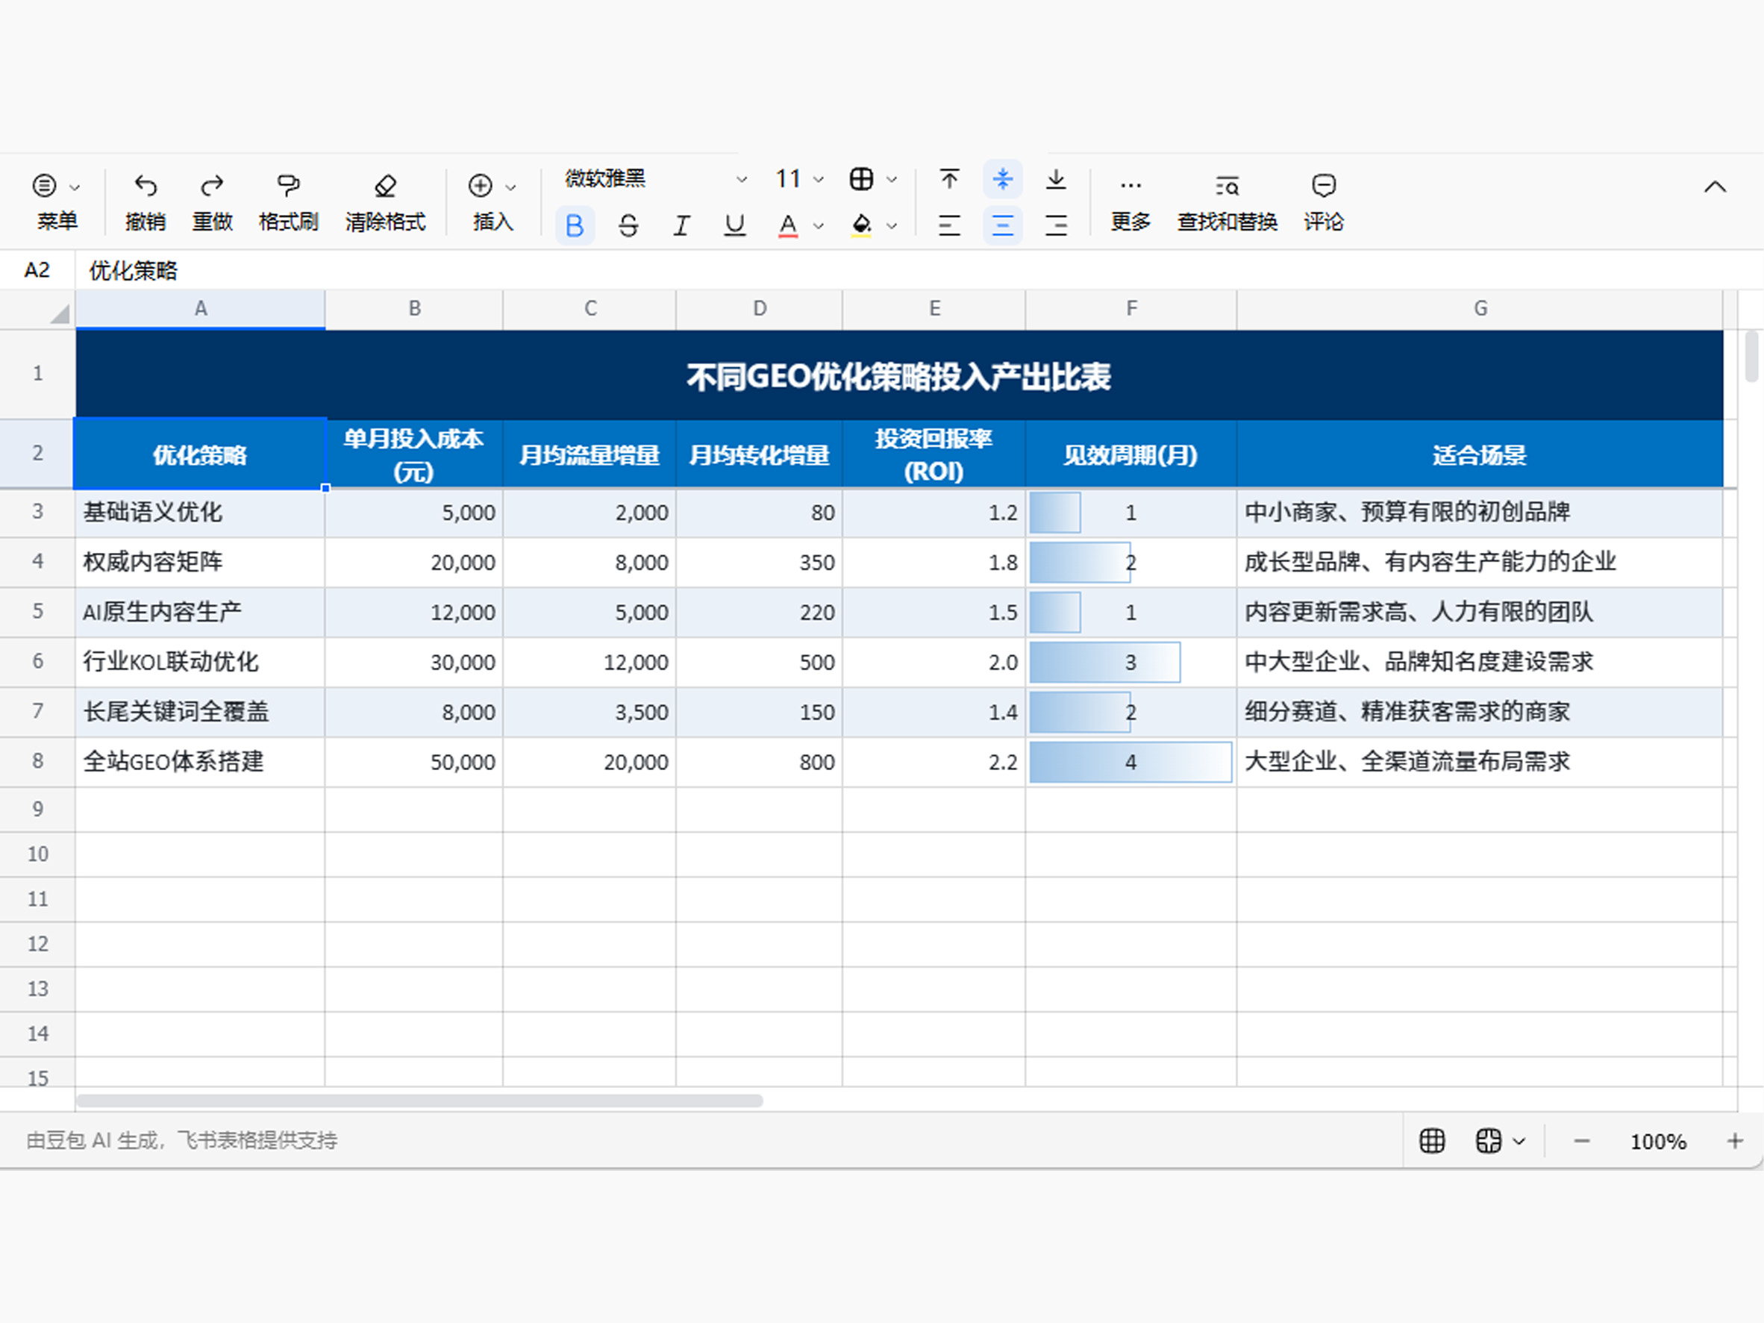
Task: Click the freeze panes icon in status bar
Action: point(1488,1141)
